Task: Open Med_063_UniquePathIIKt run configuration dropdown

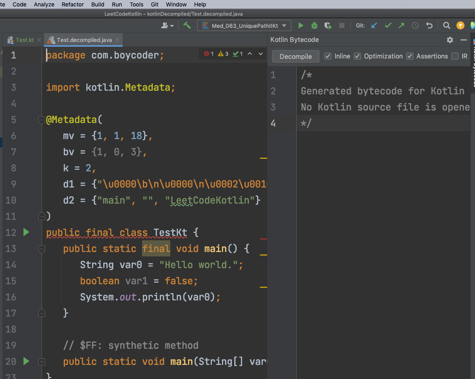Action: pyautogui.click(x=244, y=25)
